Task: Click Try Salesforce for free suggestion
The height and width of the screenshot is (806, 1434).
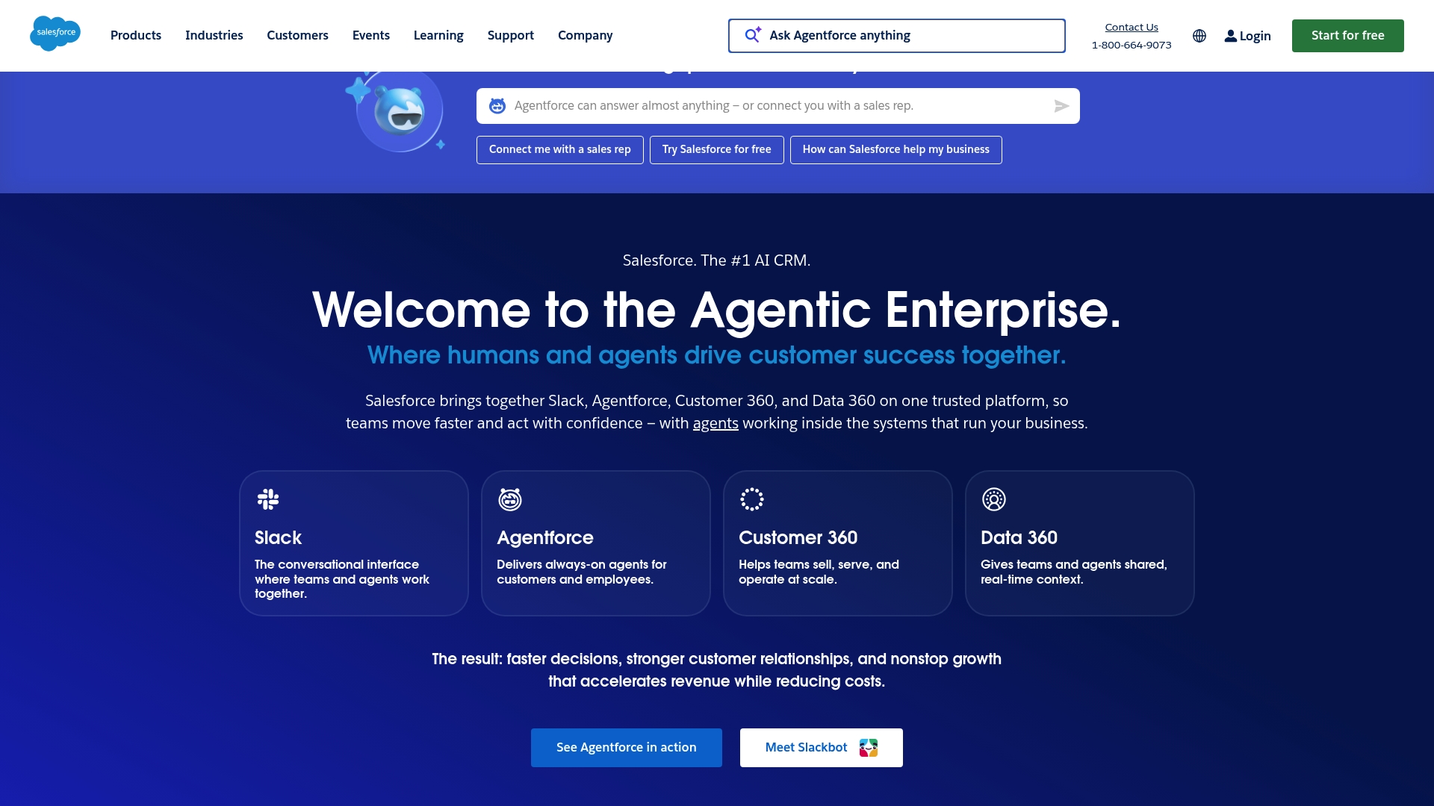Action: click(x=717, y=150)
